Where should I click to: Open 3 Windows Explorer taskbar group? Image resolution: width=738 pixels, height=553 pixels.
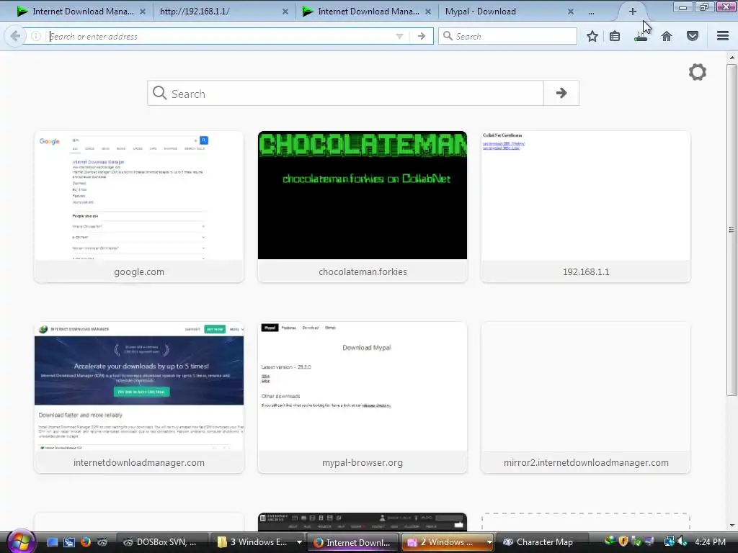click(x=252, y=542)
